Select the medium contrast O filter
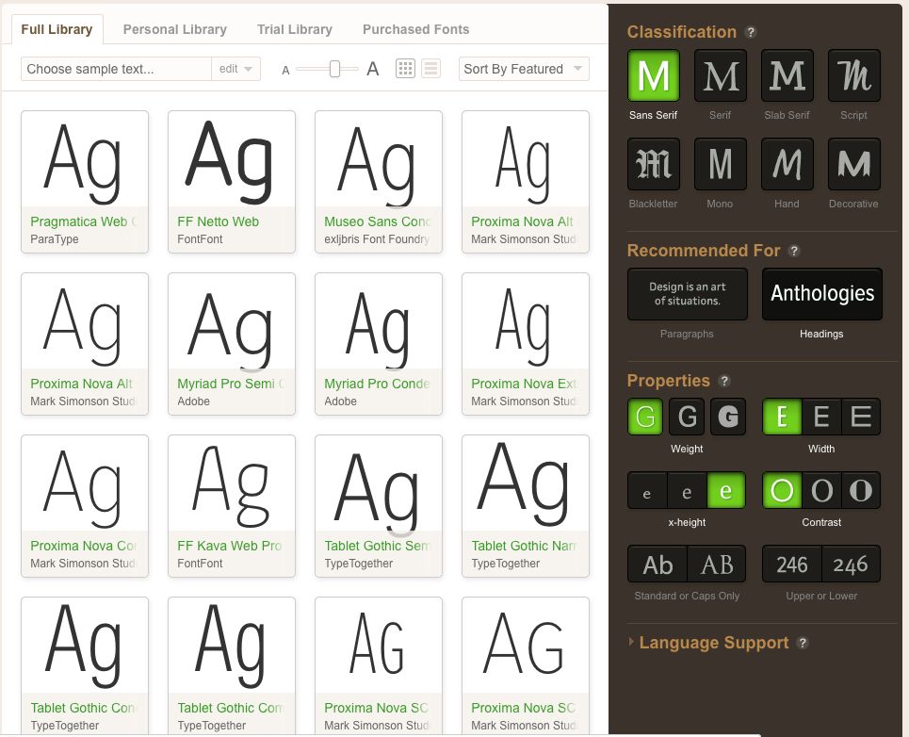This screenshot has height=737, width=909. pyautogui.click(x=820, y=491)
